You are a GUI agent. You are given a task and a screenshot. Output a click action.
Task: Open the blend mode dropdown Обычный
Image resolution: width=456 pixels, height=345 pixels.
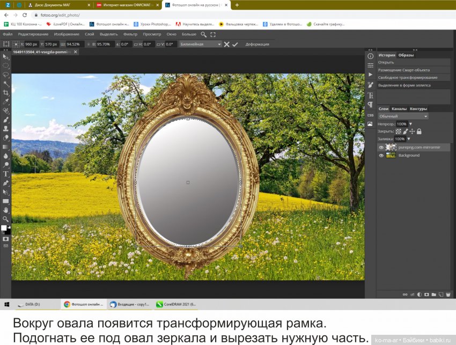tap(403, 116)
